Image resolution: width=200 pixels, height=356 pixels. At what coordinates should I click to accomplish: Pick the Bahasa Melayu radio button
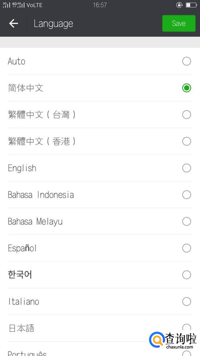click(187, 221)
